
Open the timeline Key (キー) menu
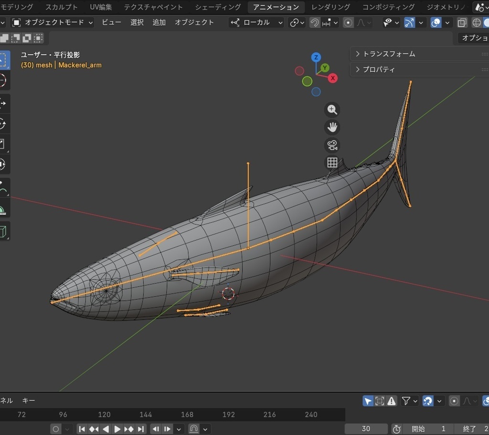pyautogui.click(x=28, y=400)
